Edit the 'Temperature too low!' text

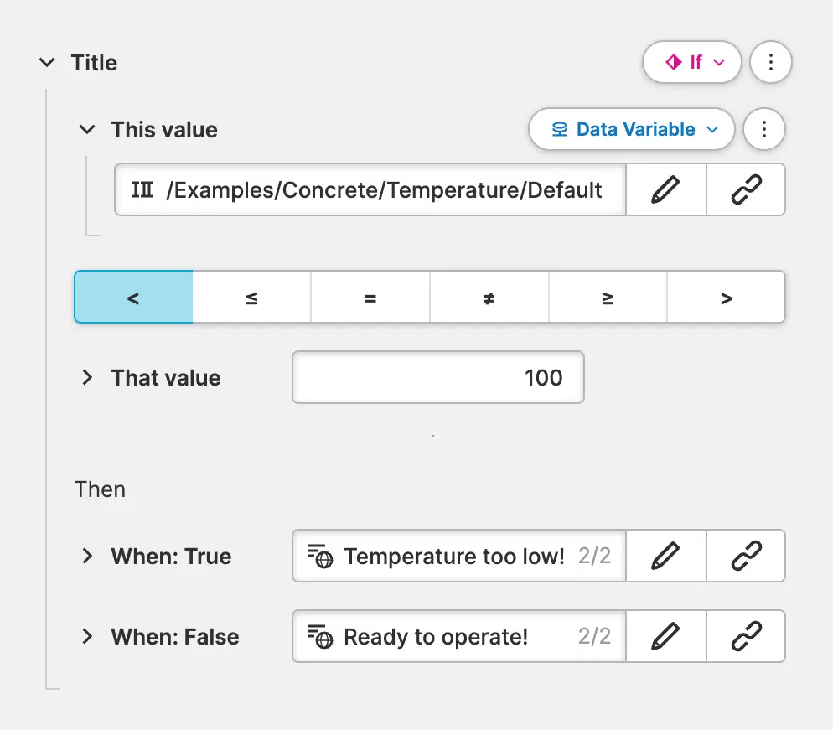pyautogui.click(x=665, y=557)
